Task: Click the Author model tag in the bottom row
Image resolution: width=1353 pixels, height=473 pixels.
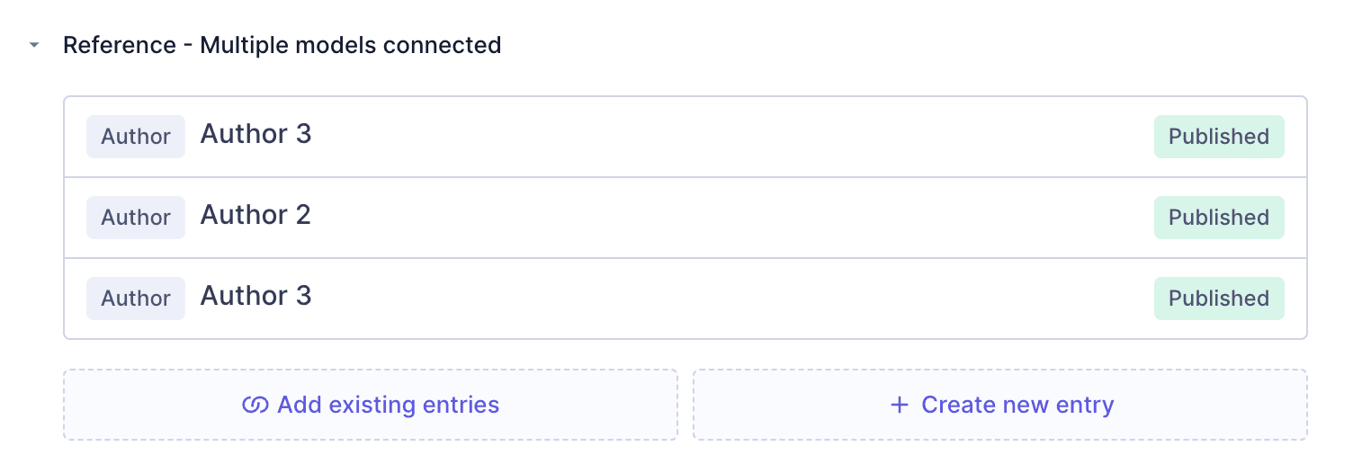Action: click(136, 299)
